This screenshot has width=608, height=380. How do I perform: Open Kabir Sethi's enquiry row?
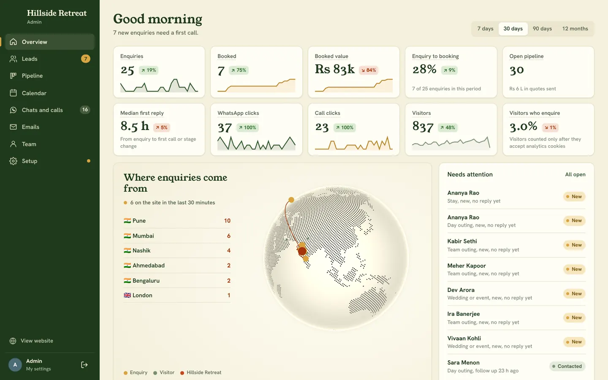(516, 245)
